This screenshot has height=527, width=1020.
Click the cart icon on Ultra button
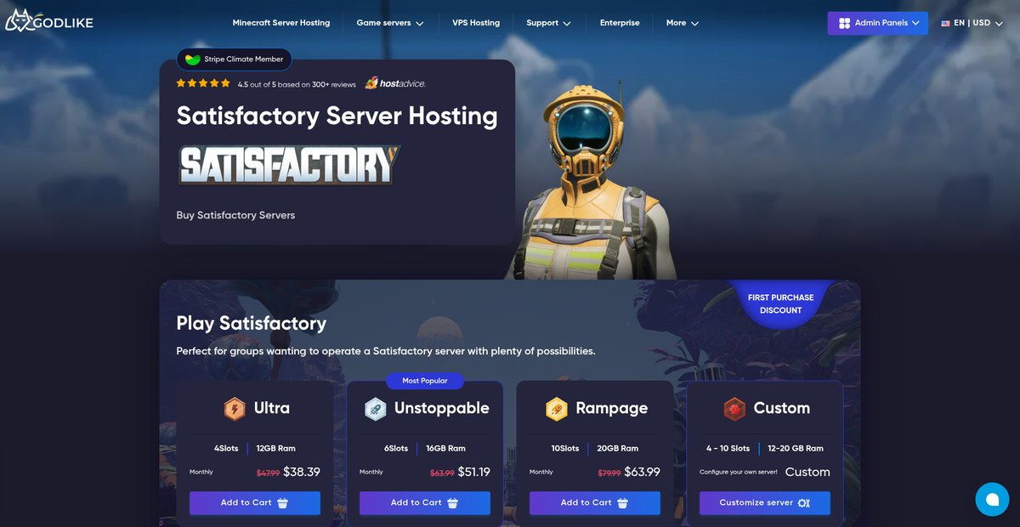283,503
